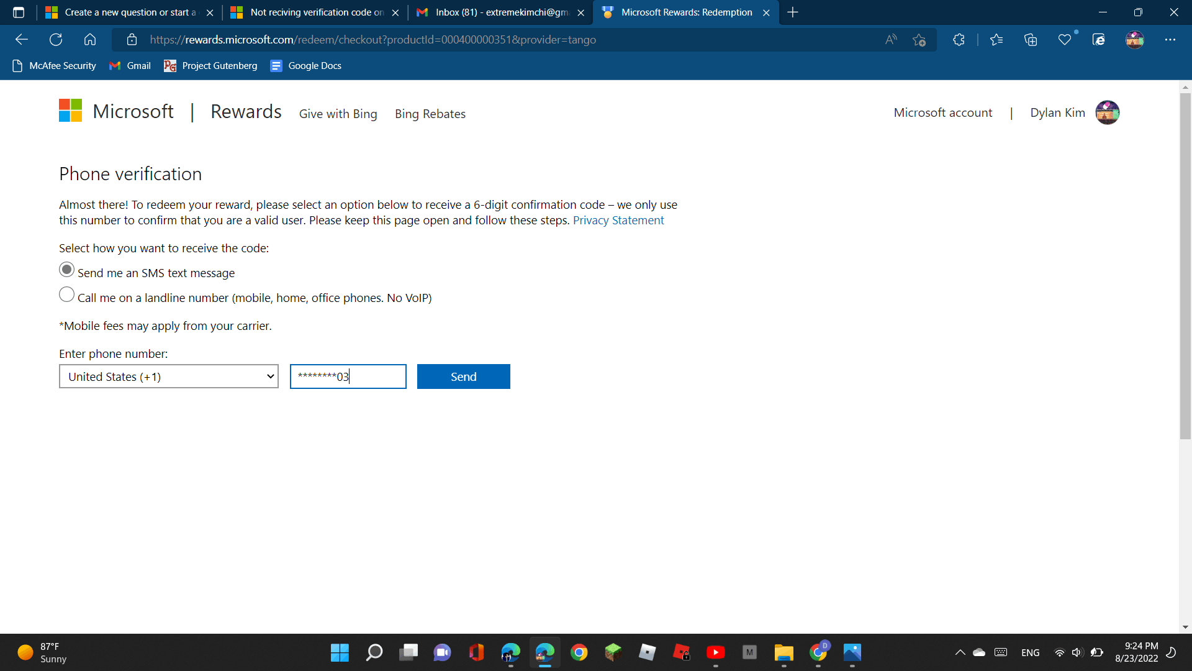Select Call me on a landline option
This screenshot has width=1192, height=671.
pyautogui.click(x=67, y=294)
